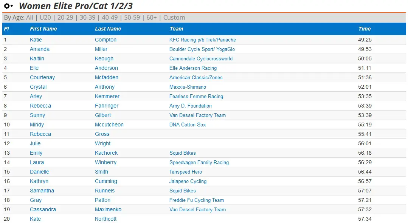The width and height of the screenshot is (408, 223).
Task: Open team link Tenspeed Hero
Action: (x=186, y=172)
